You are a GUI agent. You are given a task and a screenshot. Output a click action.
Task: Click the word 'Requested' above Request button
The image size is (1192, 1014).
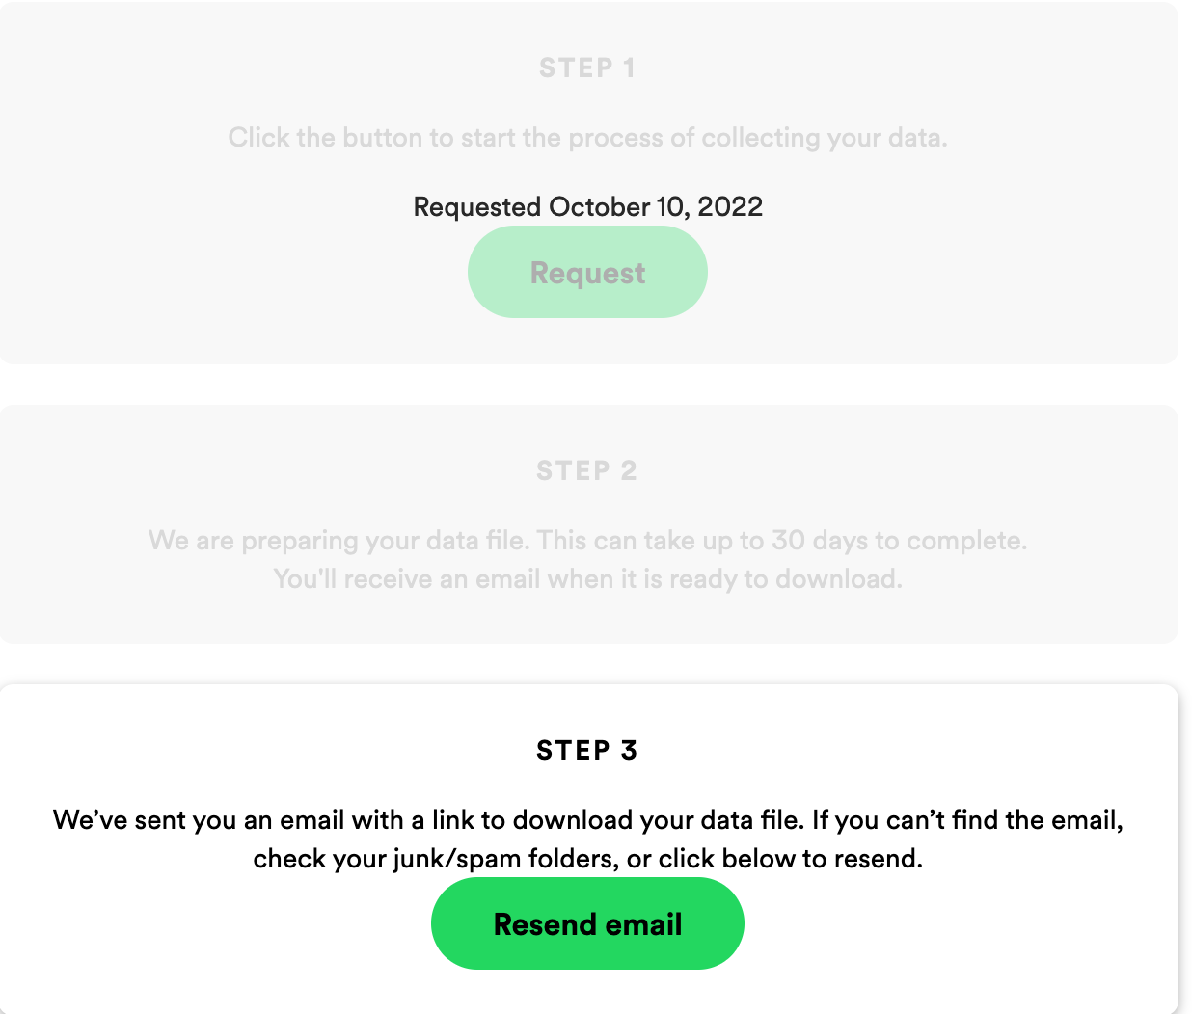click(x=477, y=207)
